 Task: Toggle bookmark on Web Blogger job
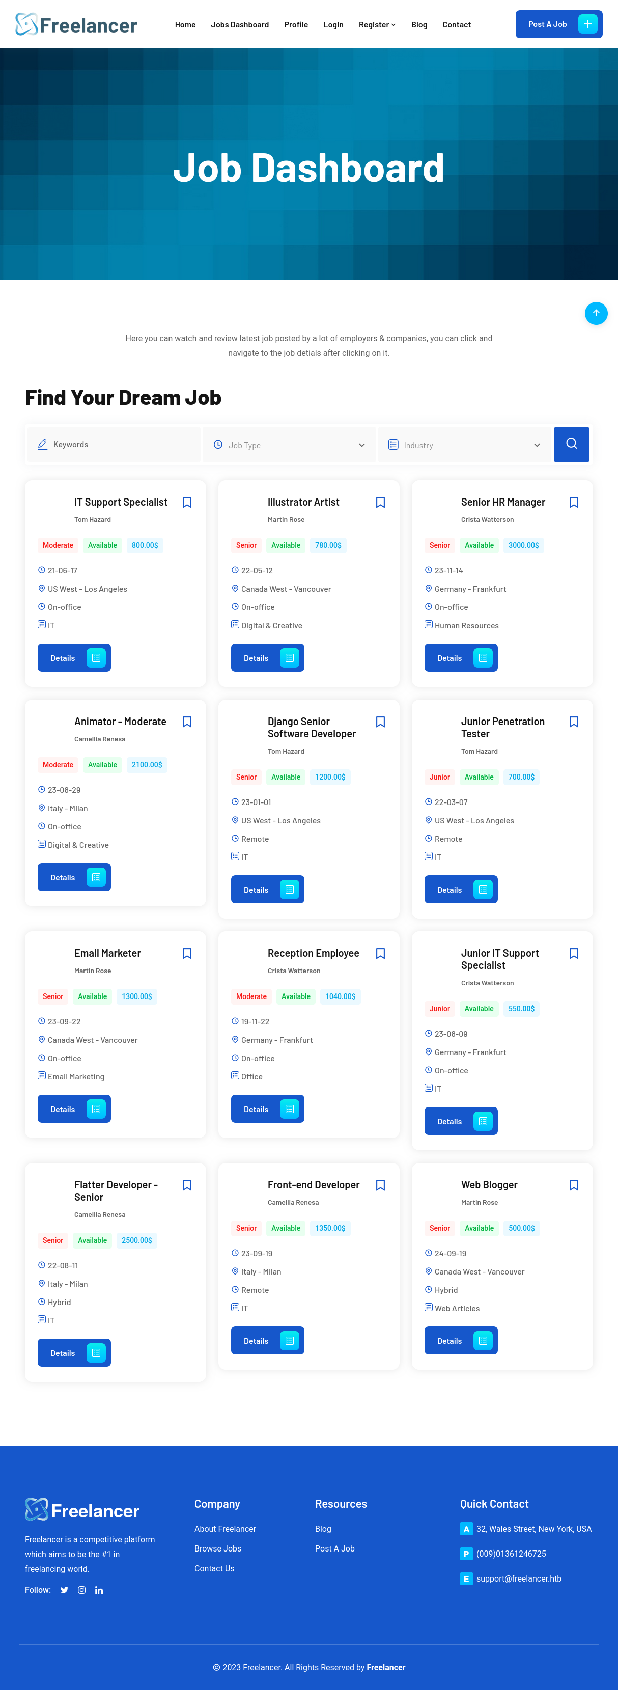pos(573,1185)
